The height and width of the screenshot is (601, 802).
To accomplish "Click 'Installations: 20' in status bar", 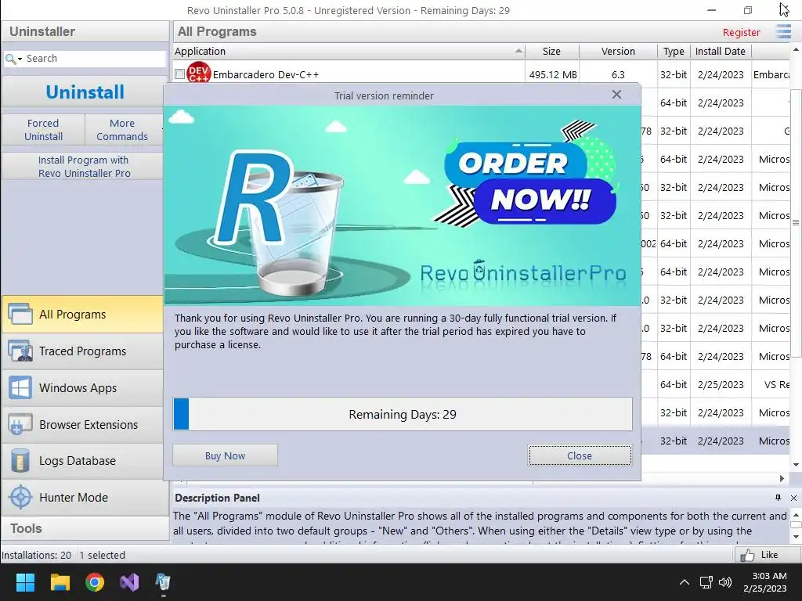I will click(x=36, y=555).
